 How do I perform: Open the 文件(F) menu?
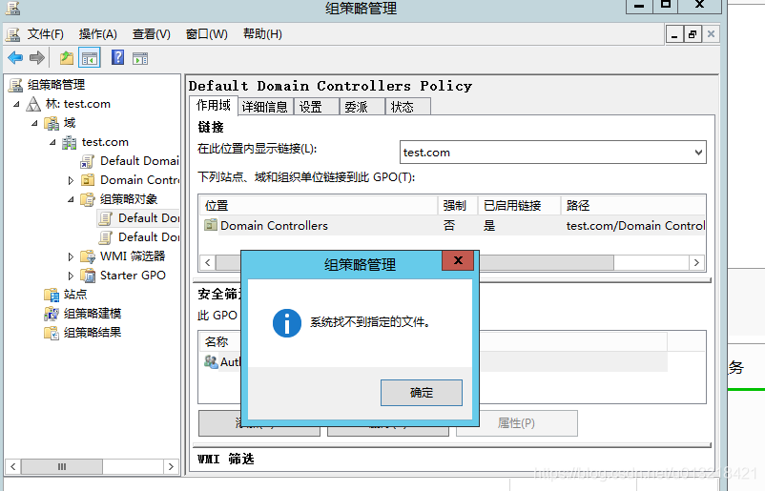coord(46,34)
